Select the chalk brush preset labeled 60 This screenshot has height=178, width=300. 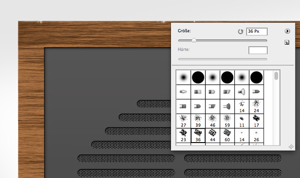click(x=227, y=135)
